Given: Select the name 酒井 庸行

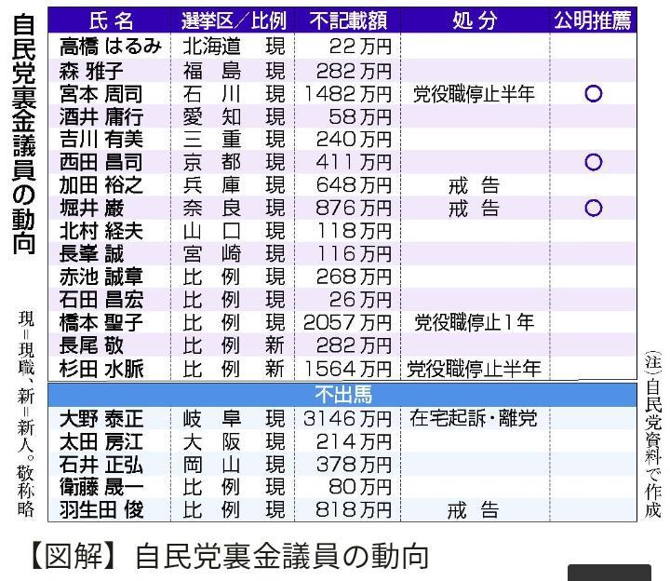Looking at the screenshot, I should (100, 116).
